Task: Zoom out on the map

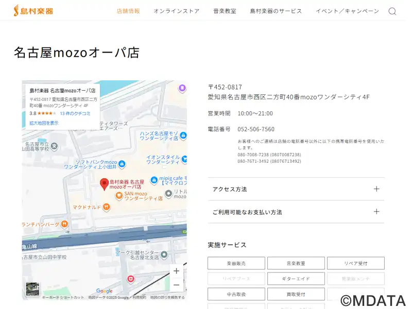Action: point(176,285)
